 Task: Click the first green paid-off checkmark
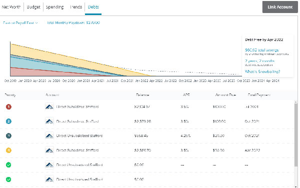[x=8, y=165]
